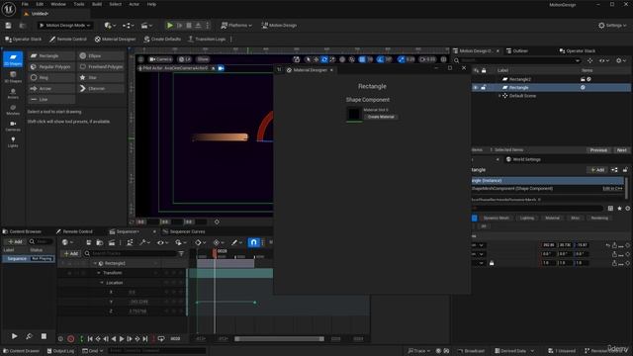Select the Line shape tool
This screenshot has height=356, width=633.
[x=51, y=99]
